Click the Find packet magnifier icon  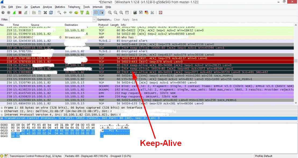click(x=59, y=13)
